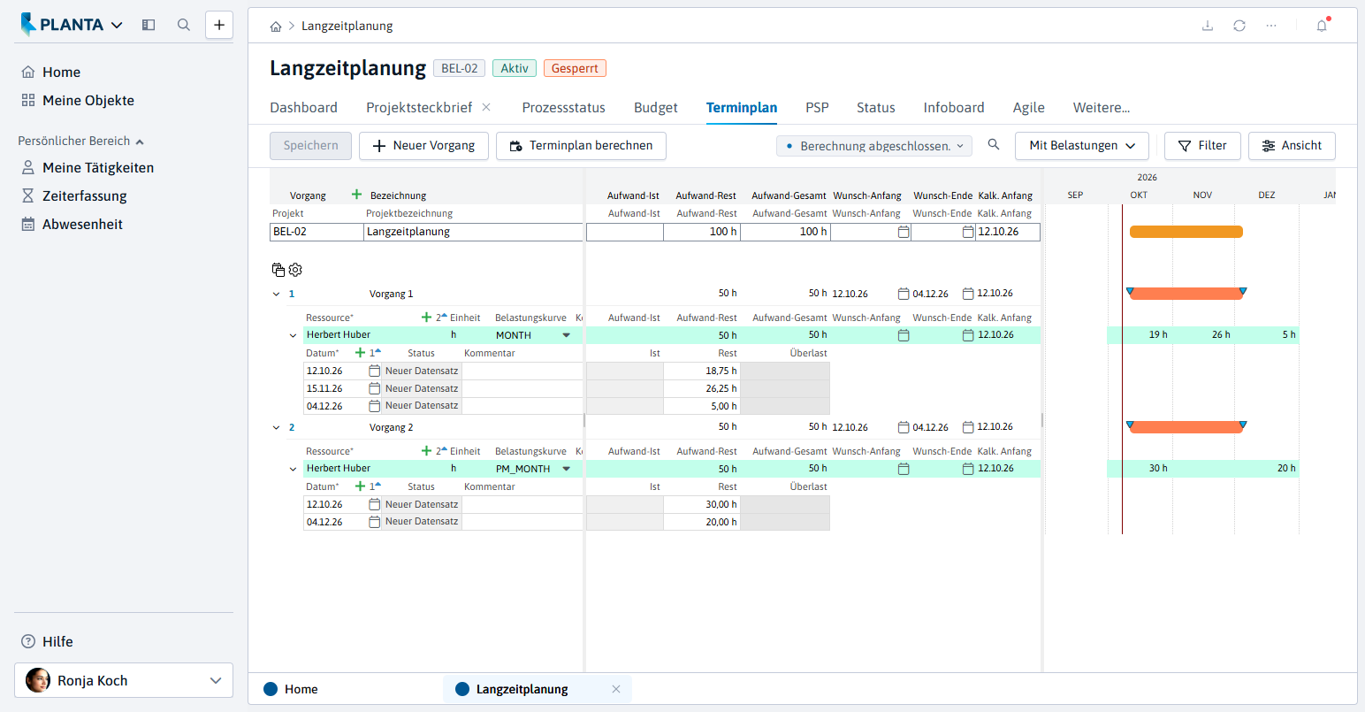Open the Budget tab
1365x712 pixels.
pos(656,108)
